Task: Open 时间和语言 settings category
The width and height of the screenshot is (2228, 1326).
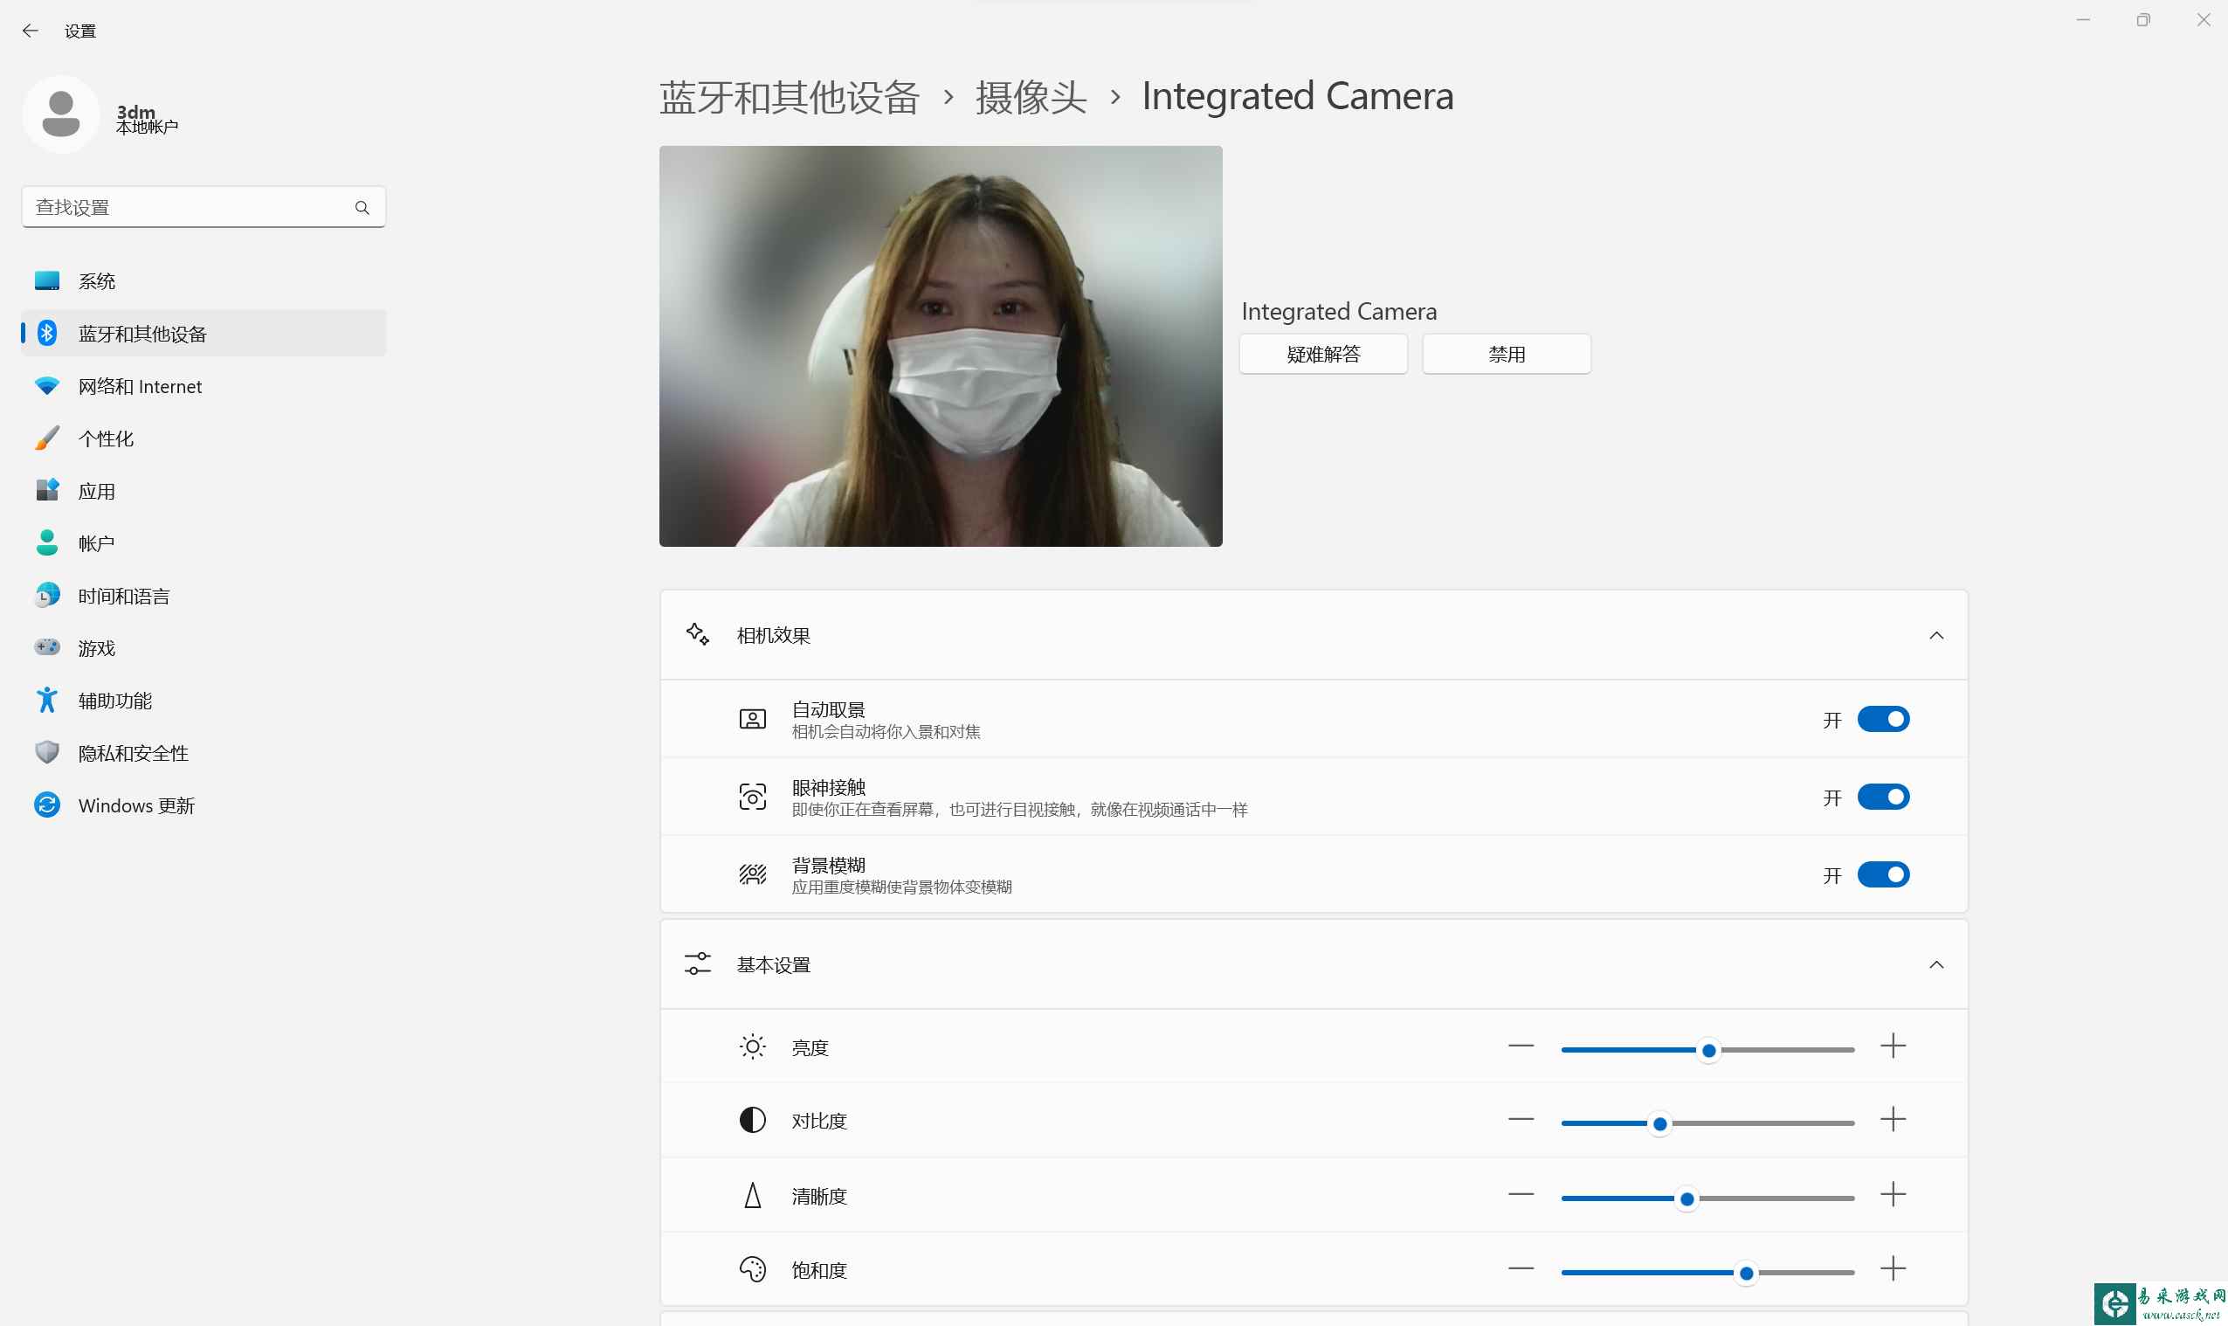Action: tap(203, 595)
